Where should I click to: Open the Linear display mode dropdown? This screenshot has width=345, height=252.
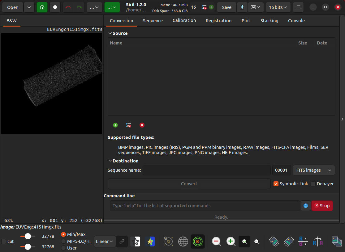click(105, 241)
